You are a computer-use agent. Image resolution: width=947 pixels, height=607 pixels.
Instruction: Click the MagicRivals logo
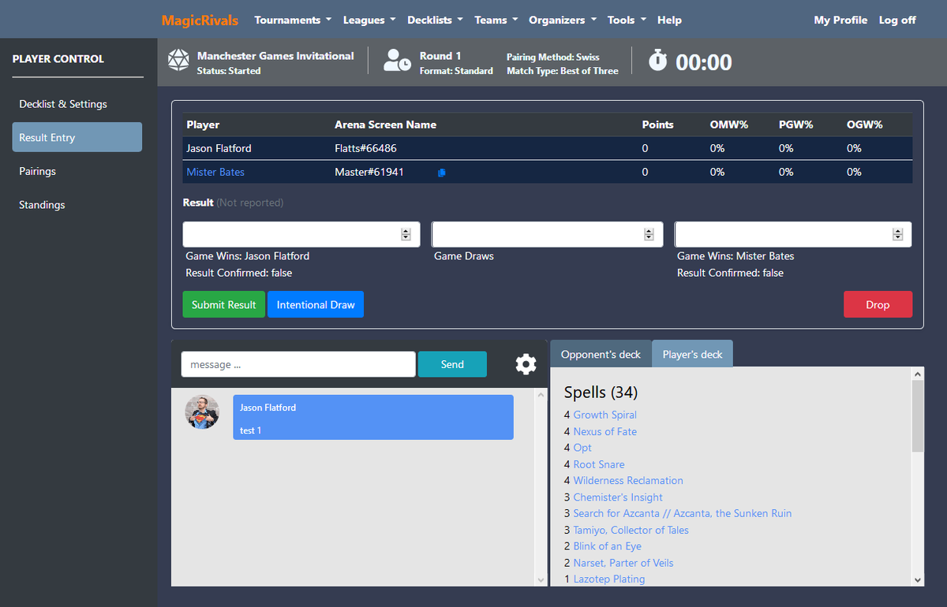200,20
